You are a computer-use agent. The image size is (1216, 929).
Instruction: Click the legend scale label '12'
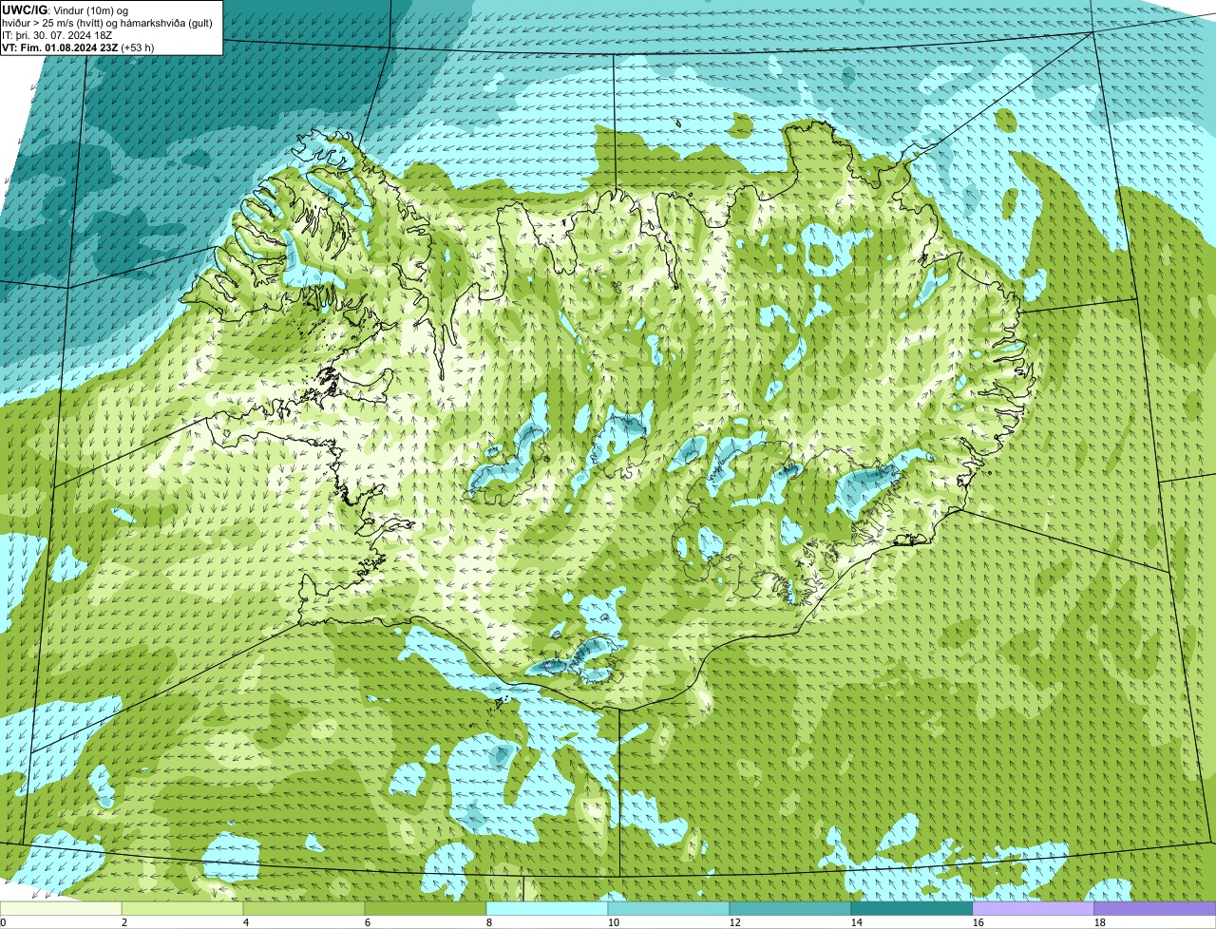735,922
